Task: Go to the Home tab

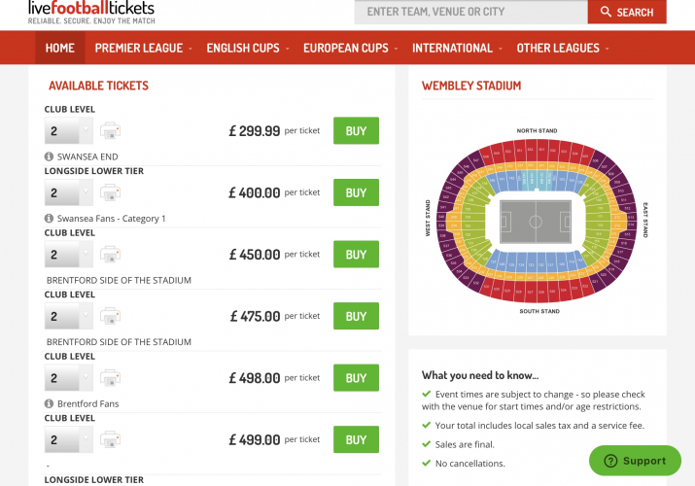Action: click(x=59, y=48)
